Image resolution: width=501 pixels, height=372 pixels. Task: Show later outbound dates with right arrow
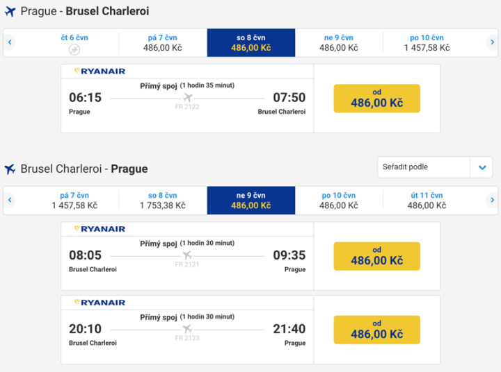point(492,42)
